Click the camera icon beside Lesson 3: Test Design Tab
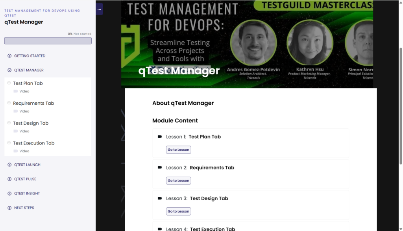The height and width of the screenshot is (231, 403). (x=159, y=198)
